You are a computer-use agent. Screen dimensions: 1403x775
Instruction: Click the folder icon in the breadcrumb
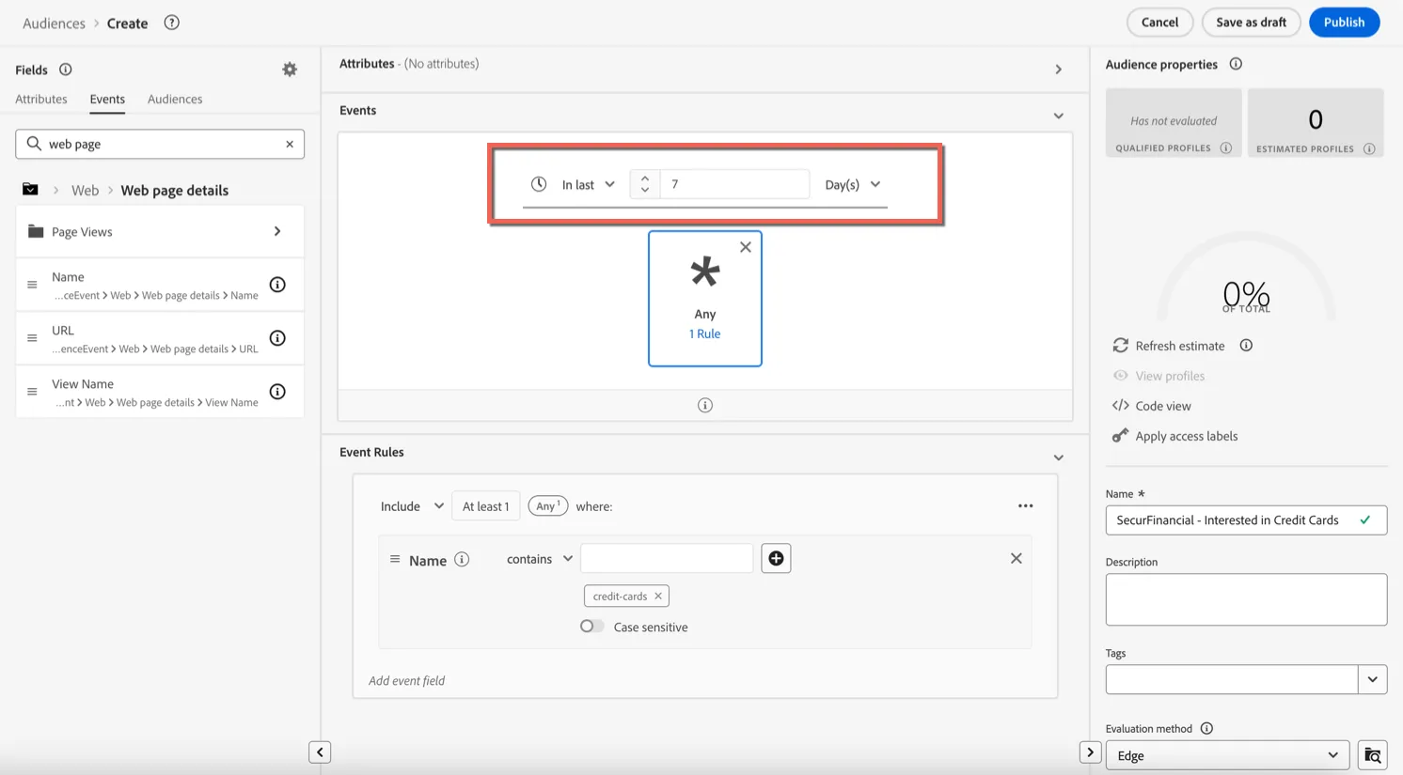(x=30, y=190)
